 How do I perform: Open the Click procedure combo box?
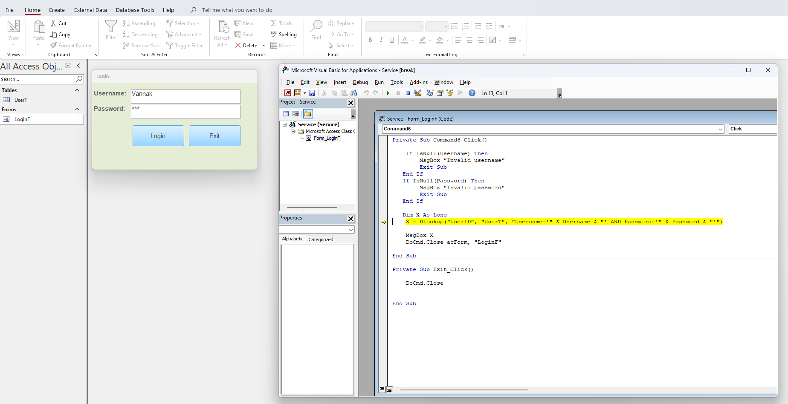[753, 129]
